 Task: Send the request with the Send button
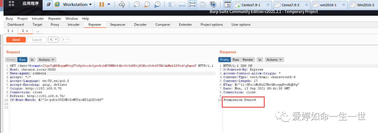[x=16, y=40]
